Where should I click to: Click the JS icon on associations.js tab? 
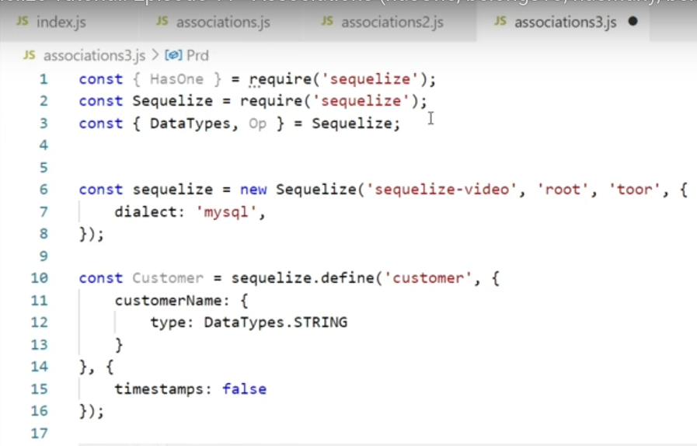[x=162, y=21]
